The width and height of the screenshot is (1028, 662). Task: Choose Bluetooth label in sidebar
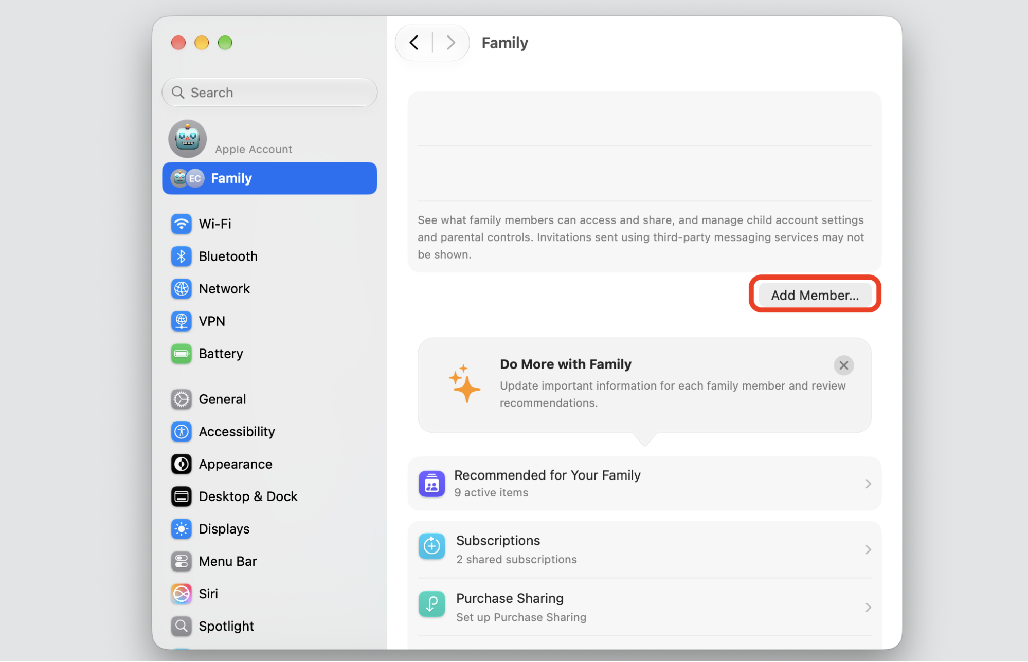coord(228,256)
